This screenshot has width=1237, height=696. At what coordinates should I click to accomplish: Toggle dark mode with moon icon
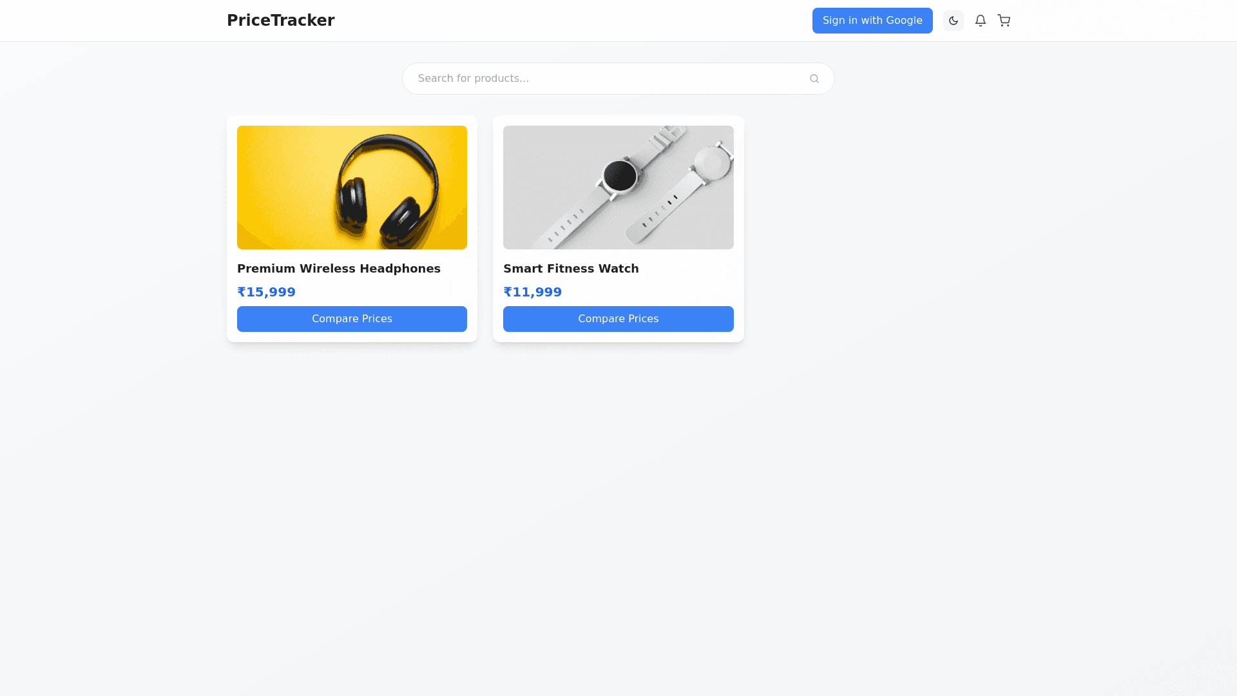953,21
